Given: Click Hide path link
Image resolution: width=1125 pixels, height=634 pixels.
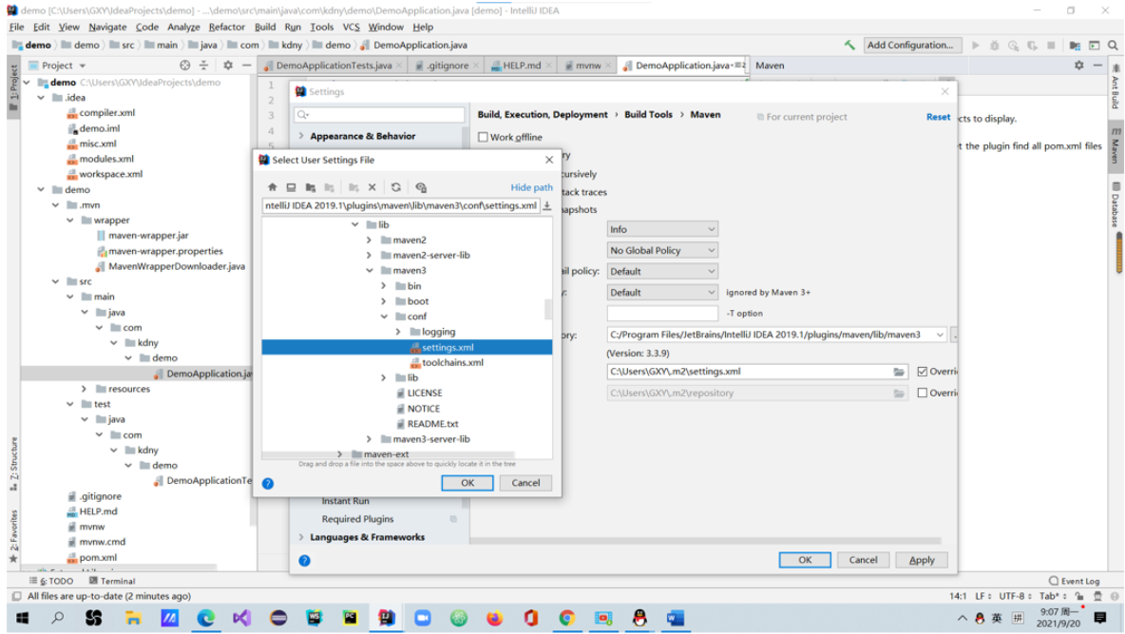Looking at the screenshot, I should tap(532, 187).
